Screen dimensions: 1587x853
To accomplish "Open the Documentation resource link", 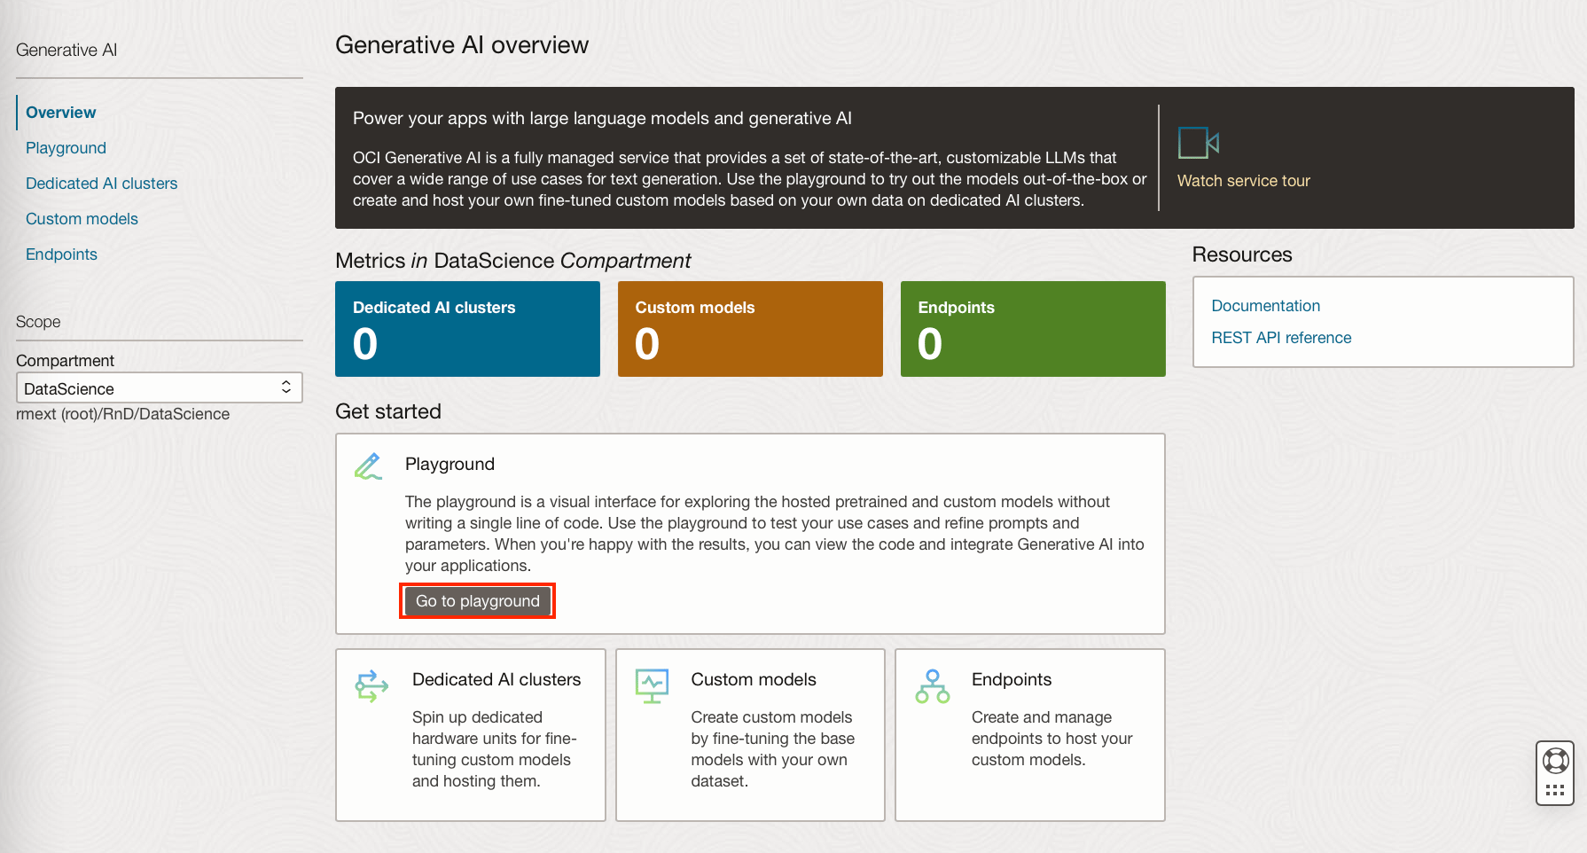I will [1265, 305].
